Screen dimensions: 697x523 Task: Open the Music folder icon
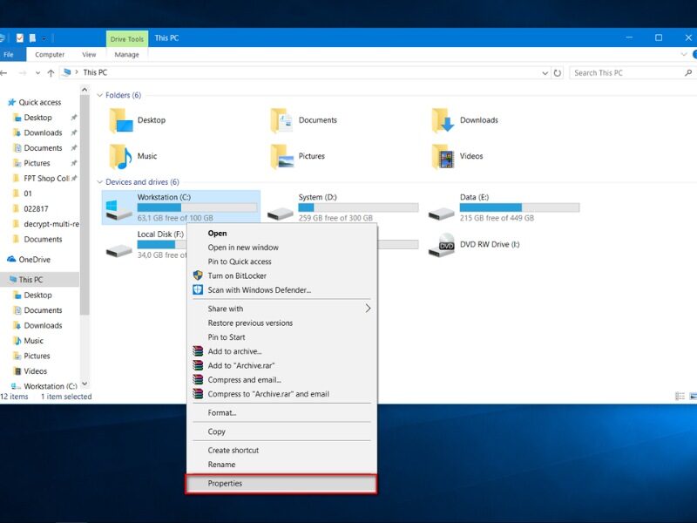(120, 156)
